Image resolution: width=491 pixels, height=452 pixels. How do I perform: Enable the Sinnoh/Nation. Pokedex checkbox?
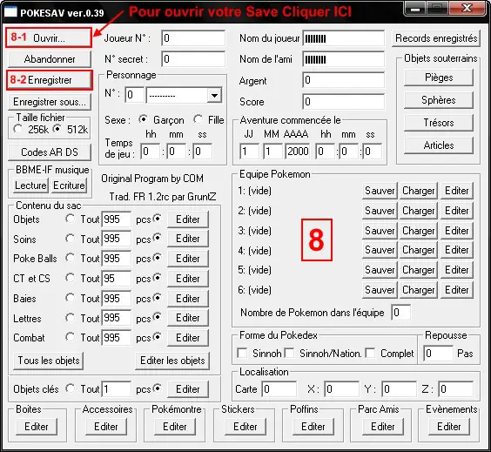289,353
